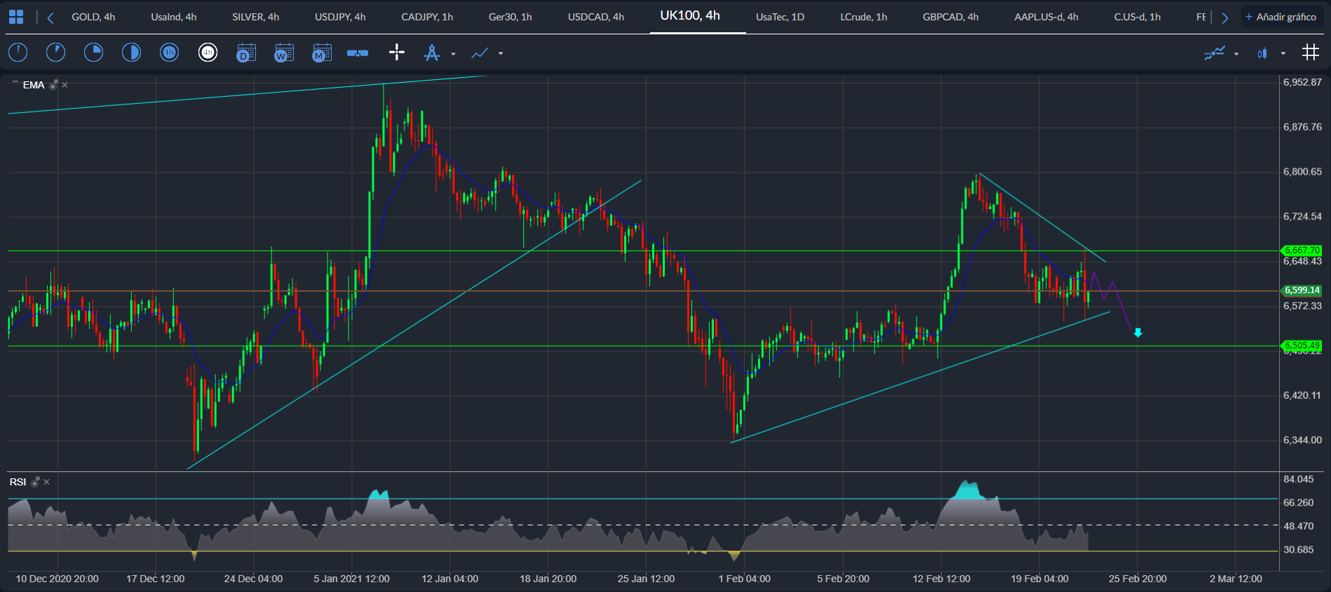Select the first short timeframe clock icon
The image size is (1331, 592).
coord(18,53)
